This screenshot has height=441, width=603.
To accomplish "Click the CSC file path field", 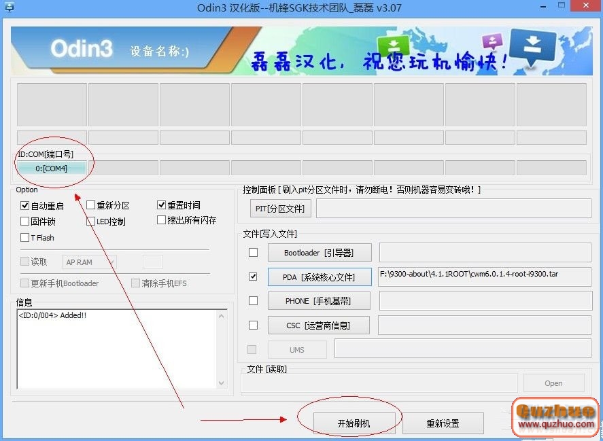I will click(x=485, y=325).
